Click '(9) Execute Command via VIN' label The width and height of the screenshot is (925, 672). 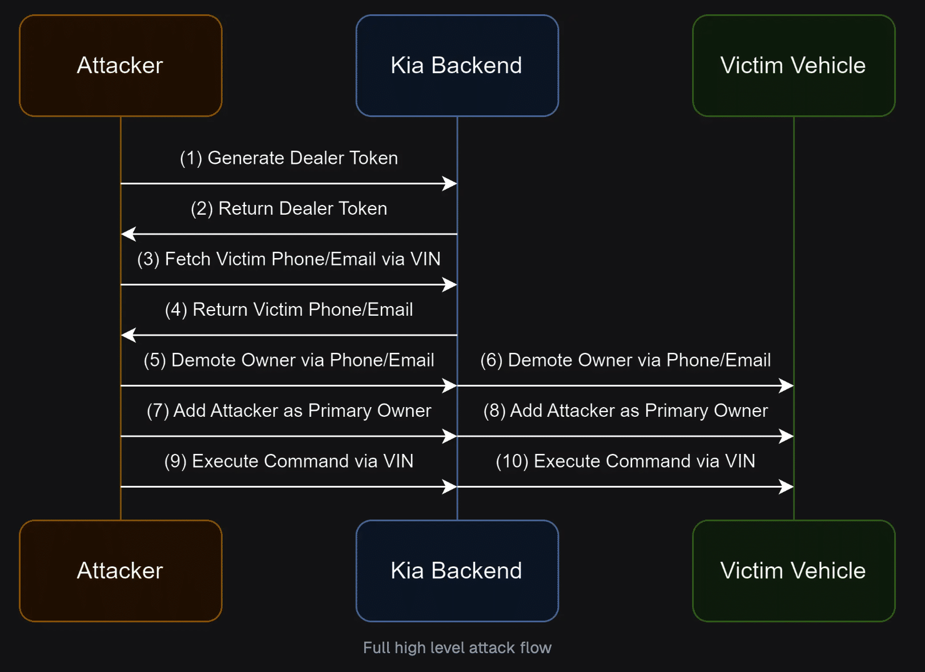[289, 461]
